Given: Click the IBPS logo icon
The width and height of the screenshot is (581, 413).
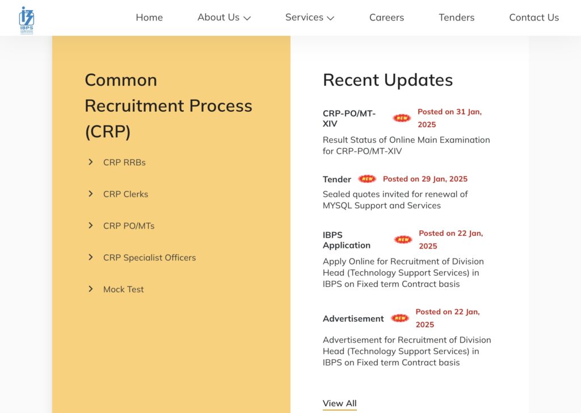Looking at the screenshot, I should [26, 20].
